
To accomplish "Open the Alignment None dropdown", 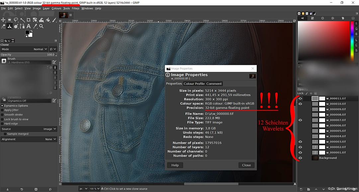I will click(x=29, y=139).
